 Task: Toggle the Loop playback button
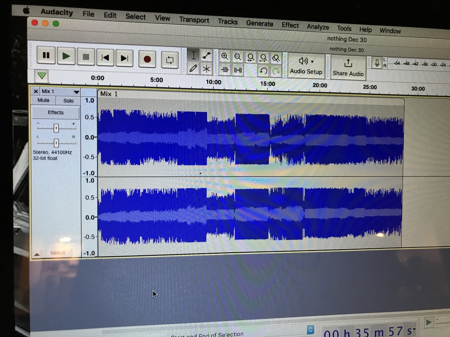click(x=170, y=60)
